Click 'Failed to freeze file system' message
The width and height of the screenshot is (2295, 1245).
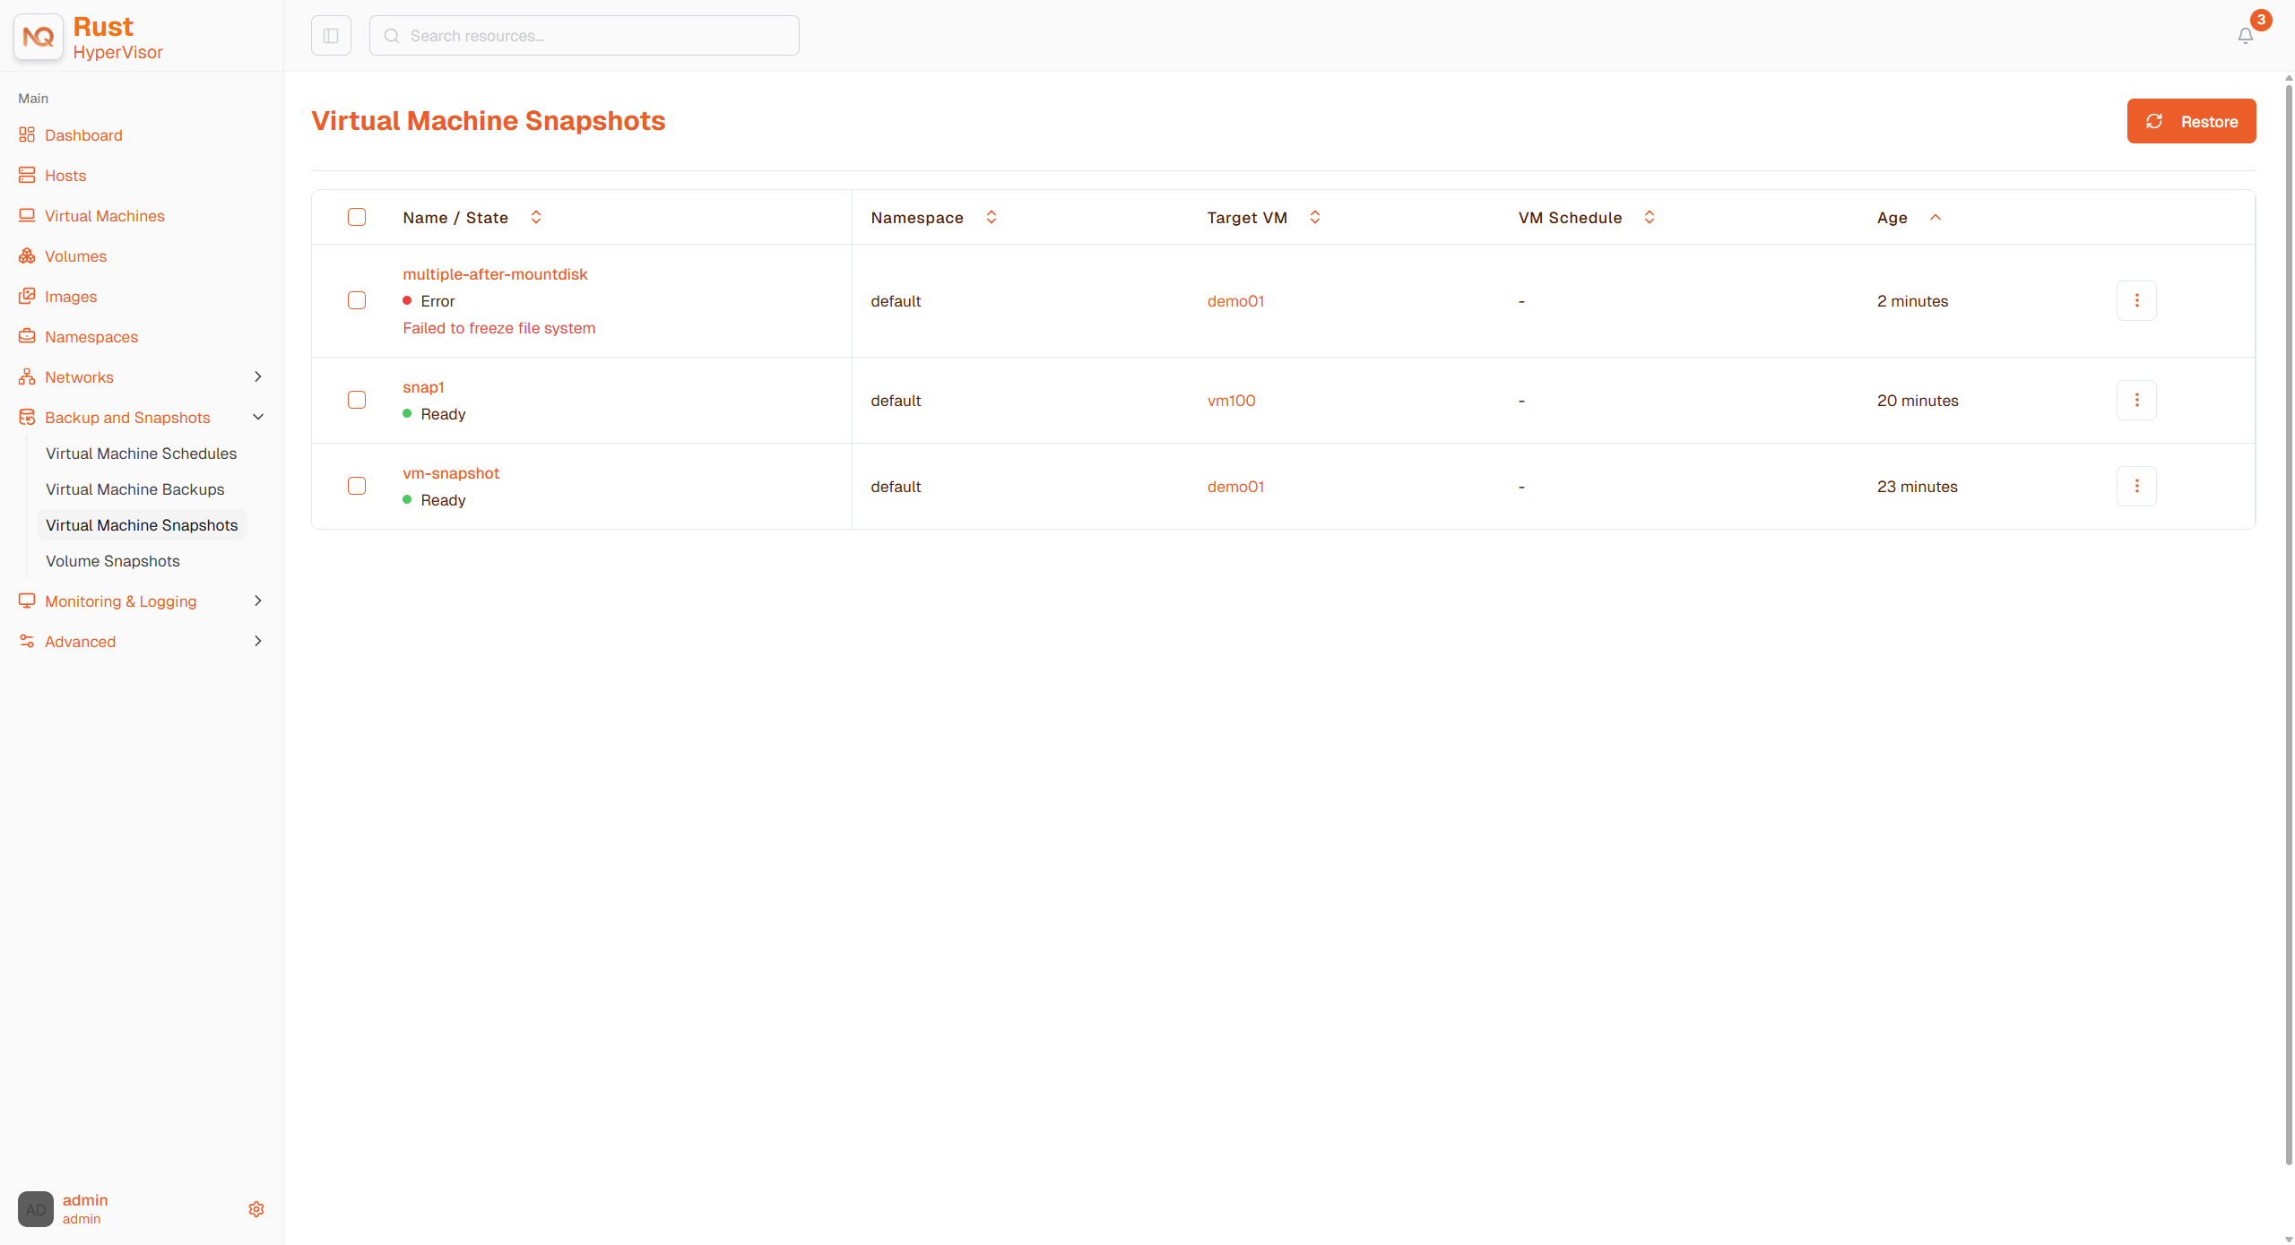click(498, 328)
